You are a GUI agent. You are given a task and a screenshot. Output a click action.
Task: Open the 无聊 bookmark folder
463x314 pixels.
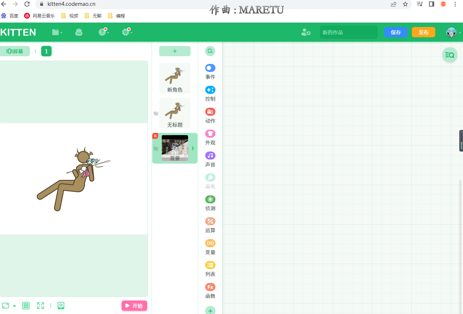pos(93,16)
